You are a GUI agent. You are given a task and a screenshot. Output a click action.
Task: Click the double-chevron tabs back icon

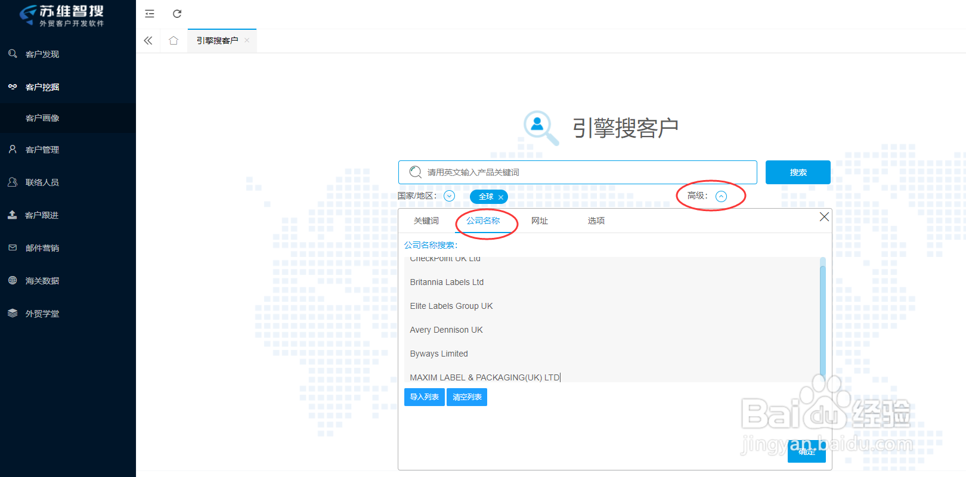[x=148, y=41]
